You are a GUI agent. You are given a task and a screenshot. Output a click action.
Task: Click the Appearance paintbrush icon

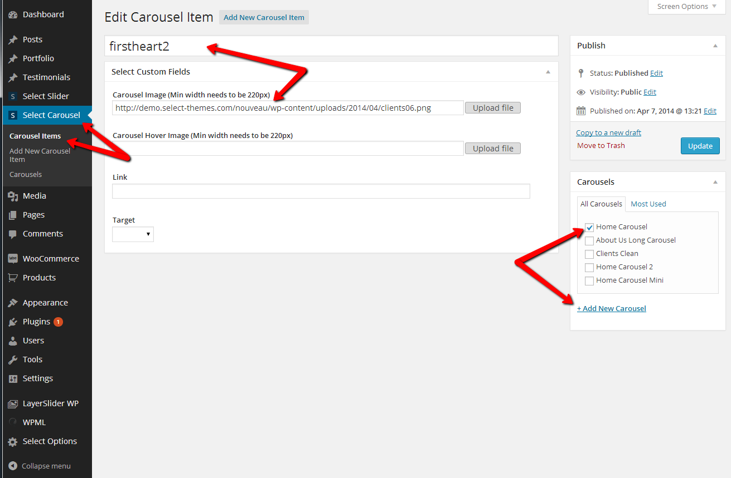tap(13, 303)
